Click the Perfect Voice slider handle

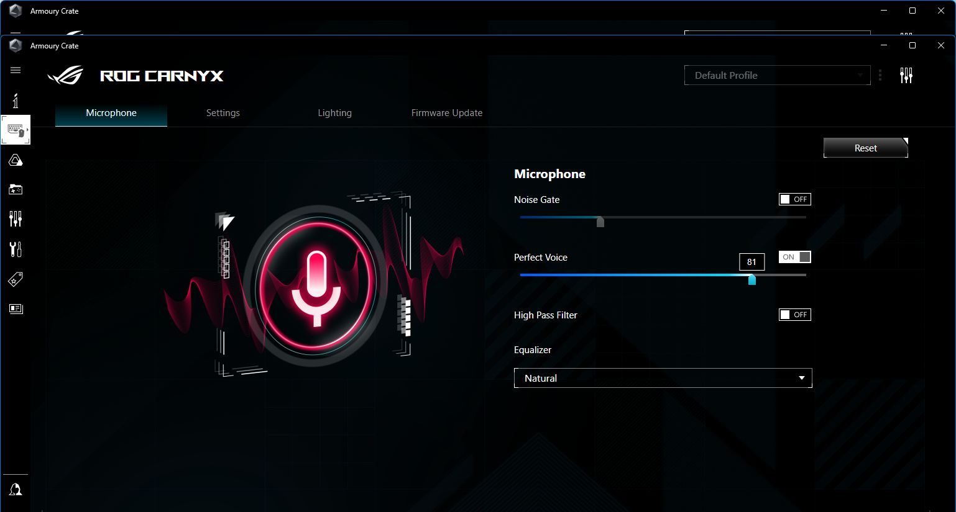pos(752,279)
